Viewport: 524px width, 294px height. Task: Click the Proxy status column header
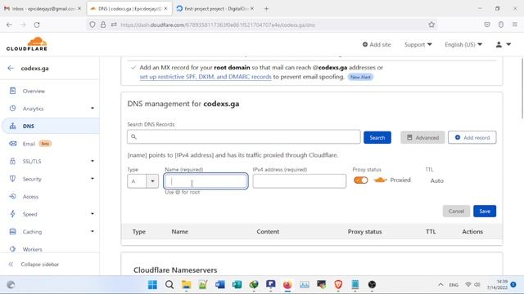[364, 232]
